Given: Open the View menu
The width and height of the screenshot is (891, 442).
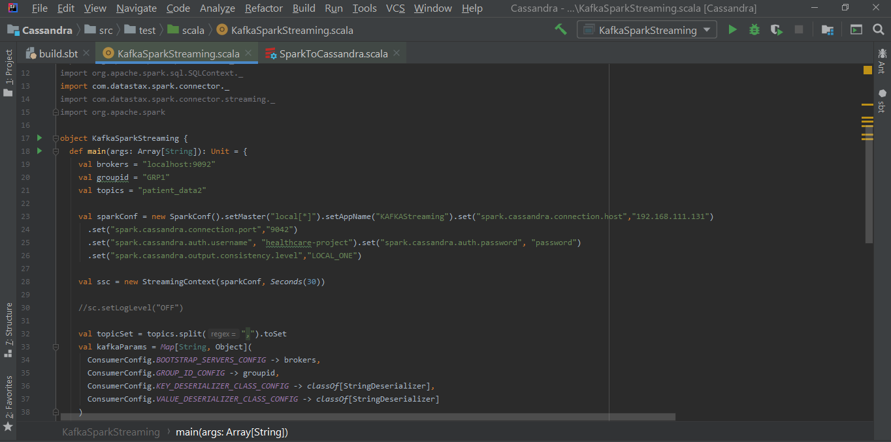Looking at the screenshot, I should pyautogui.click(x=95, y=8).
